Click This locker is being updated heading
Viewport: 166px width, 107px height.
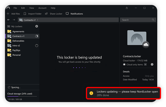[79, 58]
